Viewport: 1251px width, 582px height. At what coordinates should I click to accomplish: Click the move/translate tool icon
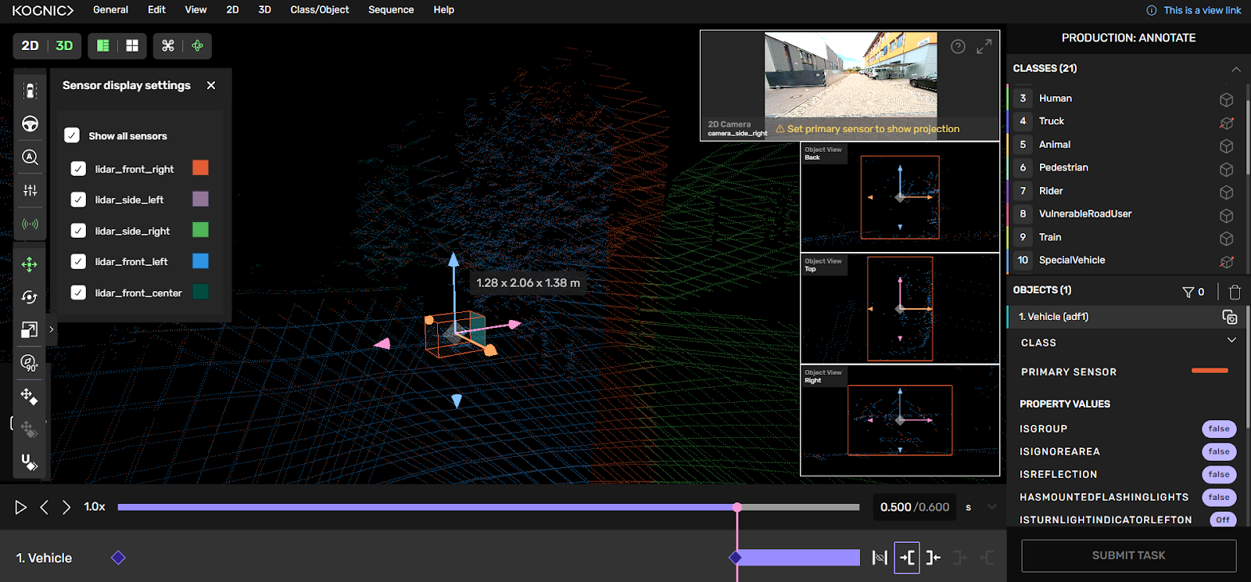point(30,264)
